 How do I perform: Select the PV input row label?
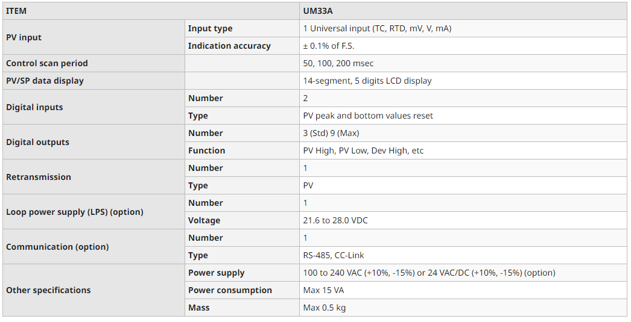(24, 37)
